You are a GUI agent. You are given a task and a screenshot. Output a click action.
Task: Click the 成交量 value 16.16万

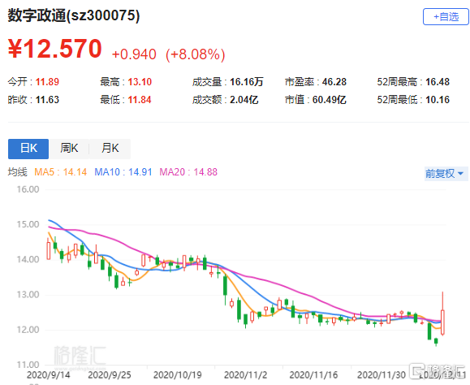click(x=247, y=82)
